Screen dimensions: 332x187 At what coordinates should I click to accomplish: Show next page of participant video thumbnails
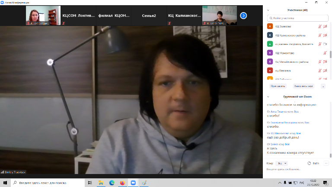coord(243,16)
